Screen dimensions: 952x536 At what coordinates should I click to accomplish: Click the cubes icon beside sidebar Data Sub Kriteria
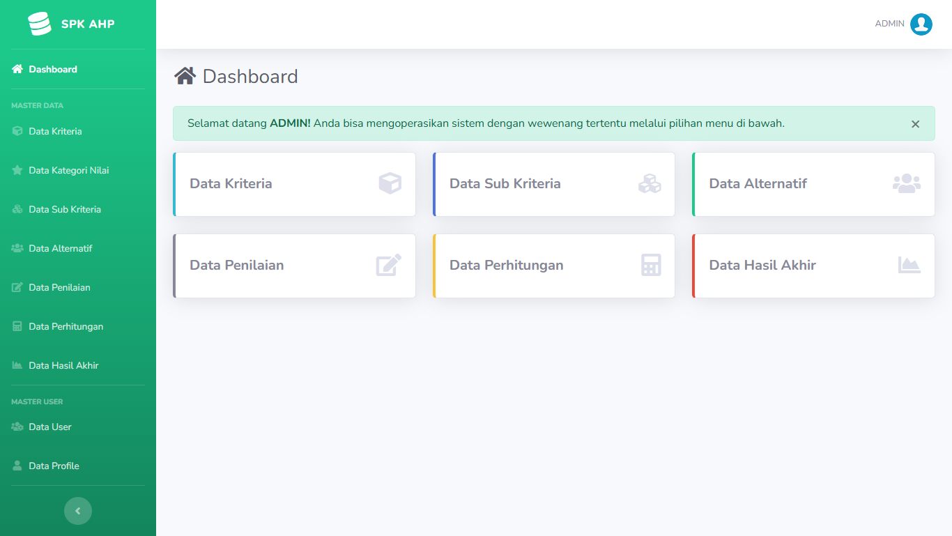[x=17, y=209]
